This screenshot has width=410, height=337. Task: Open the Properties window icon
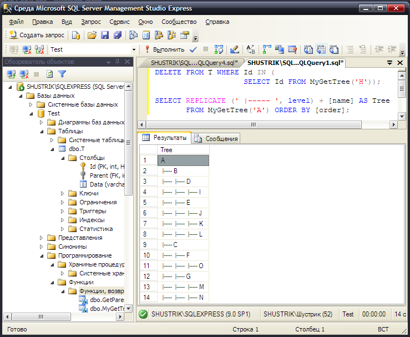pyautogui.click(x=185, y=35)
